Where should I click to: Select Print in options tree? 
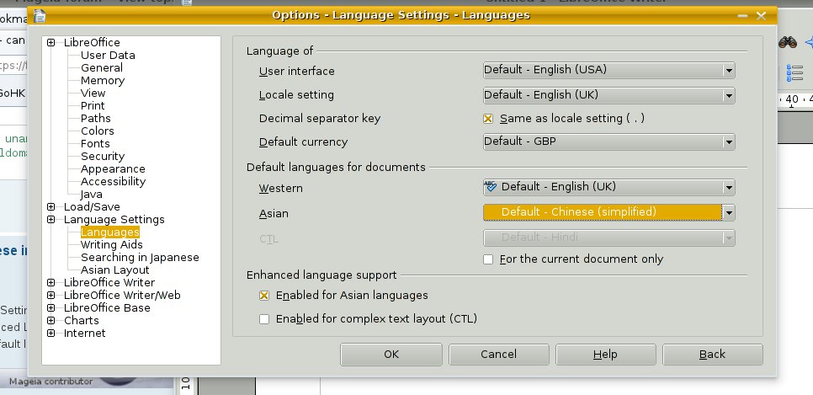(93, 106)
